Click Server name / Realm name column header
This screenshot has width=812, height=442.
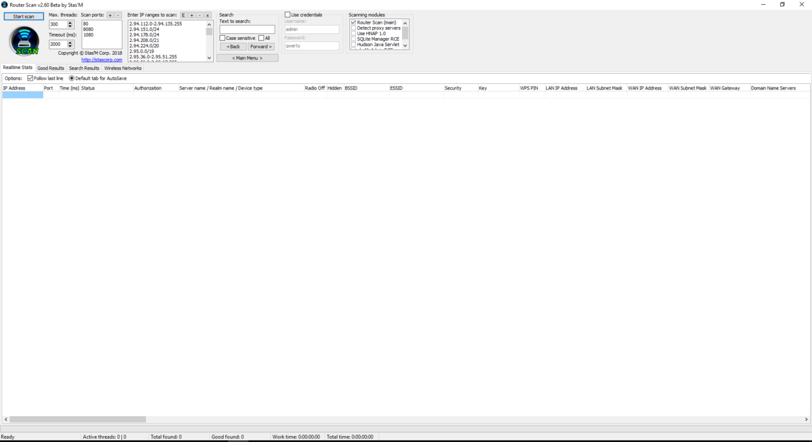pos(241,88)
